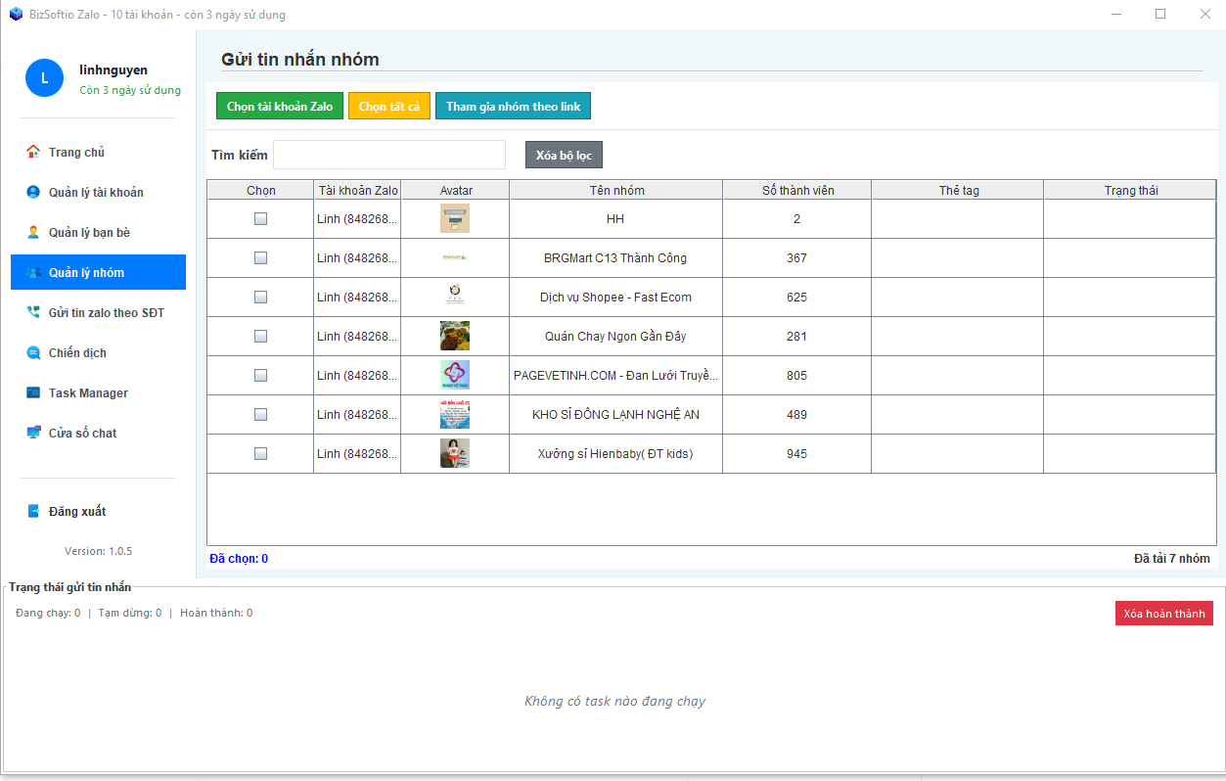
Task: Open Quản lý tài khoản sidebar icon
Action: [x=34, y=192]
